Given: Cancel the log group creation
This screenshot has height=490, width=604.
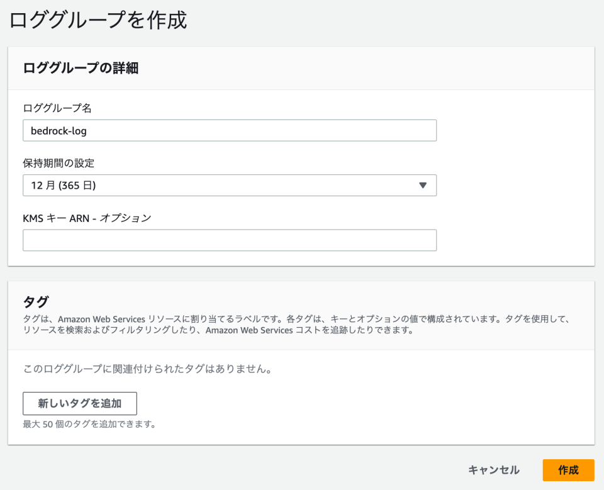Looking at the screenshot, I should click(493, 470).
